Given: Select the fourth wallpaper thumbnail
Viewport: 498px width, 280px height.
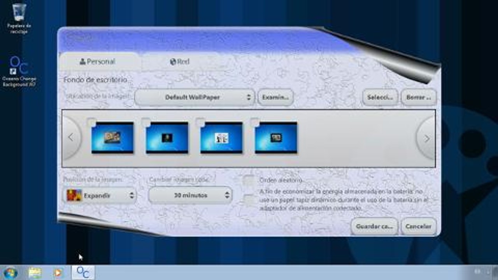Looking at the screenshot, I should (x=276, y=138).
